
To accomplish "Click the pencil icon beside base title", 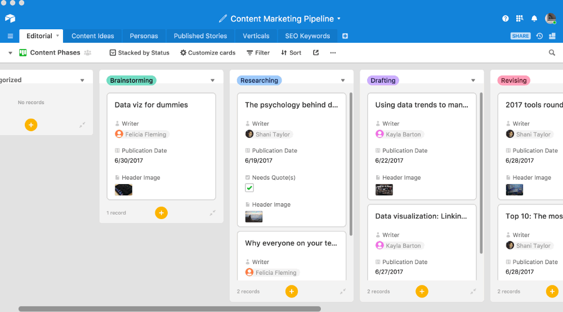I will pyautogui.click(x=223, y=19).
